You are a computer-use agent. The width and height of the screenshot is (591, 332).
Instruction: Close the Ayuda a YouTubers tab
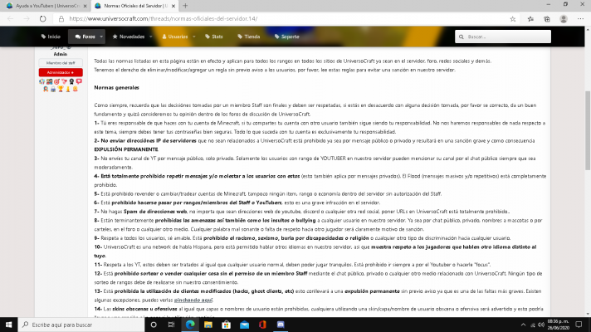coord(85,6)
